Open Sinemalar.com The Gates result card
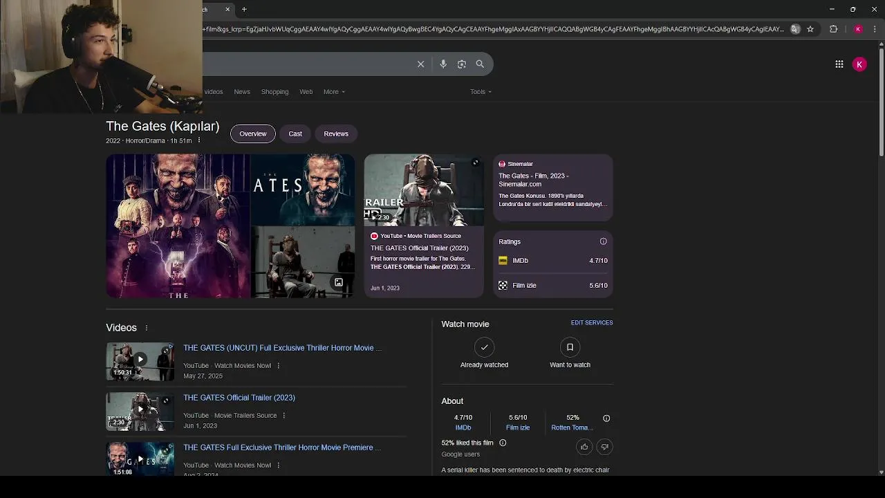885x498 pixels. (x=553, y=187)
